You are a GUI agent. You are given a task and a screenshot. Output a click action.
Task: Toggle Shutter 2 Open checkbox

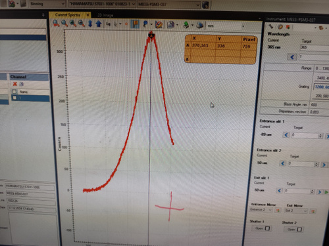point(299,230)
